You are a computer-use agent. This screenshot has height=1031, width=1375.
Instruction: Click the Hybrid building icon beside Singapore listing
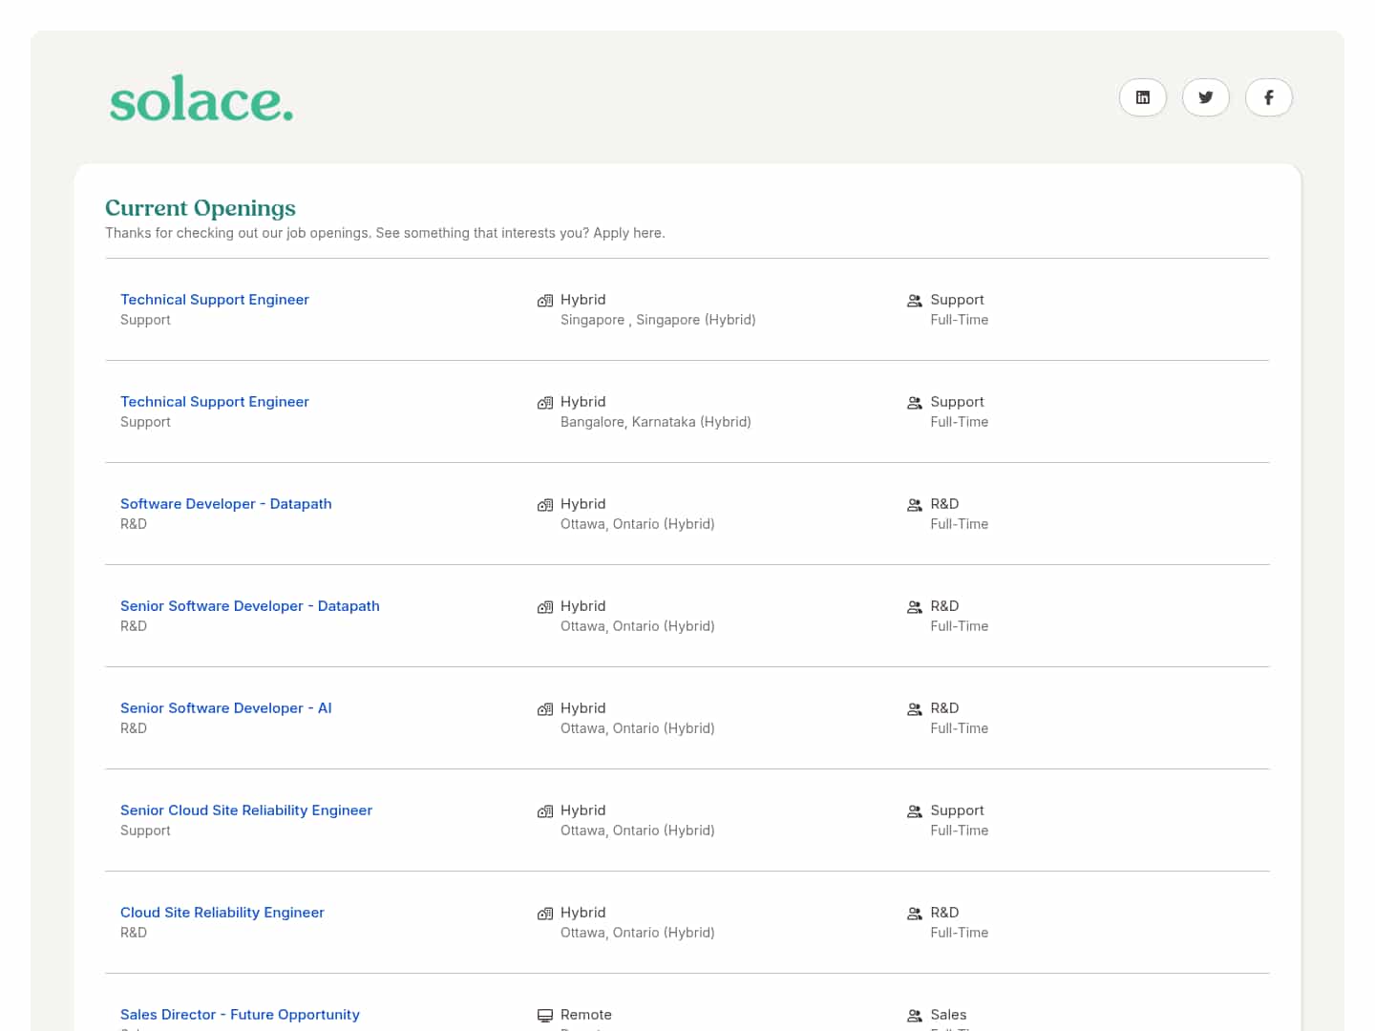[x=544, y=300]
